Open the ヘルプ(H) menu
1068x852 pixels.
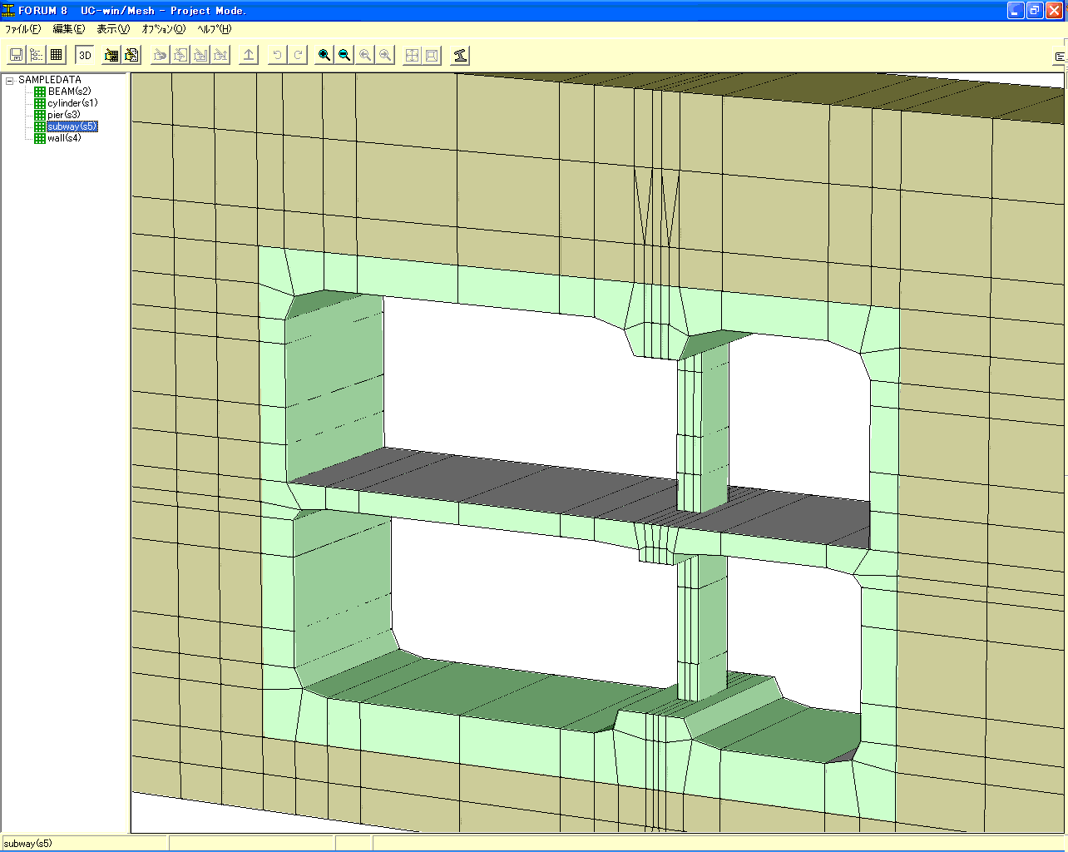(x=214, y=29)
